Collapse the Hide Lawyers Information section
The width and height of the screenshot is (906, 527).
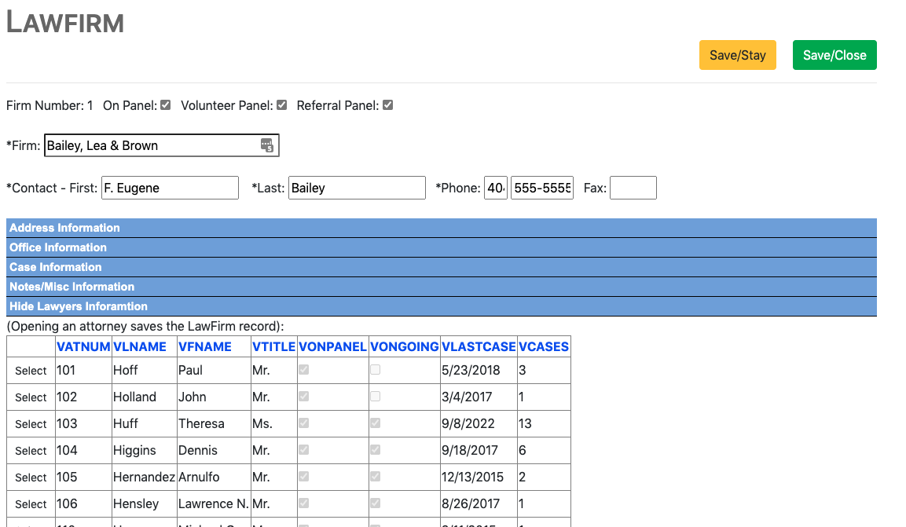point(79,306)
